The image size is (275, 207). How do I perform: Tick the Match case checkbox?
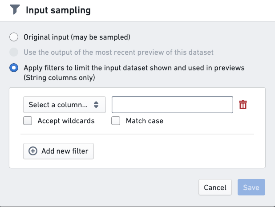[116, 121]
